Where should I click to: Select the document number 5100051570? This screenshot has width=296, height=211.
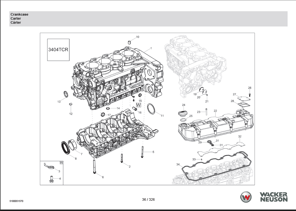(17, 201)
